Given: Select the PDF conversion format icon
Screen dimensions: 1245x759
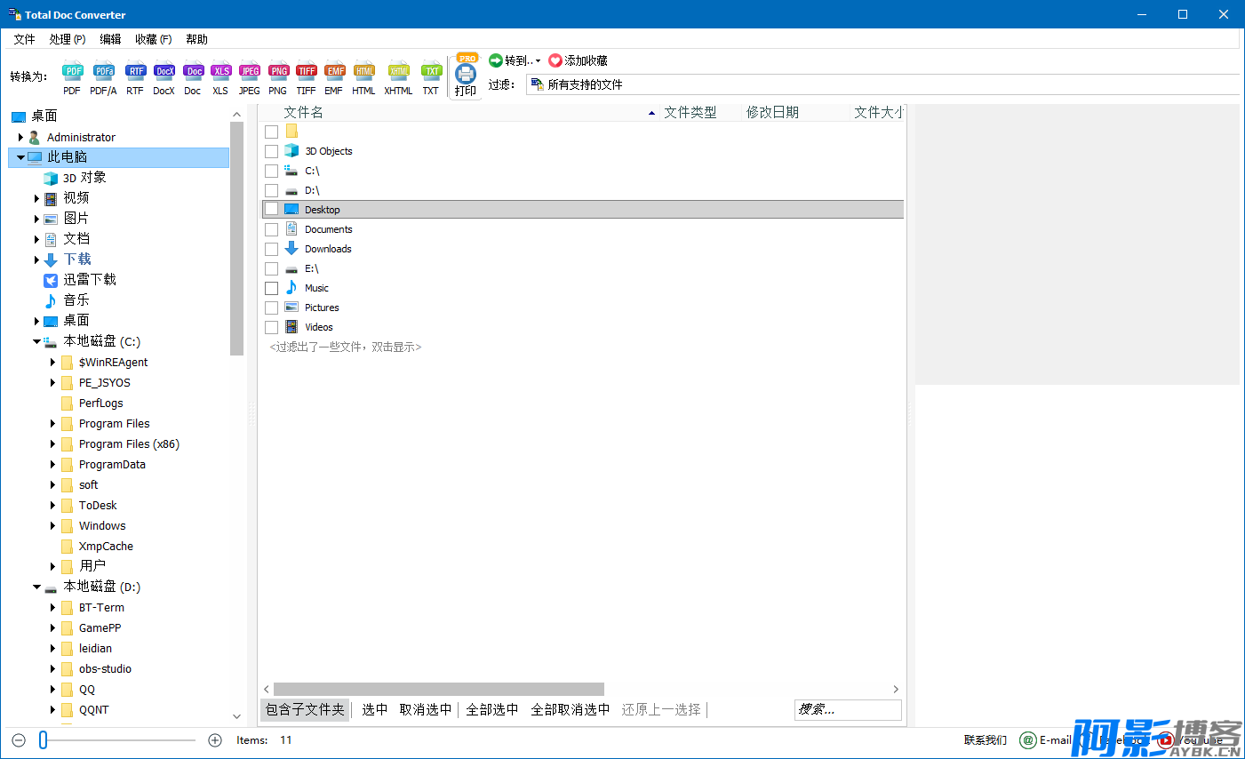Looking at the screenshot, I should coord(72,72).
